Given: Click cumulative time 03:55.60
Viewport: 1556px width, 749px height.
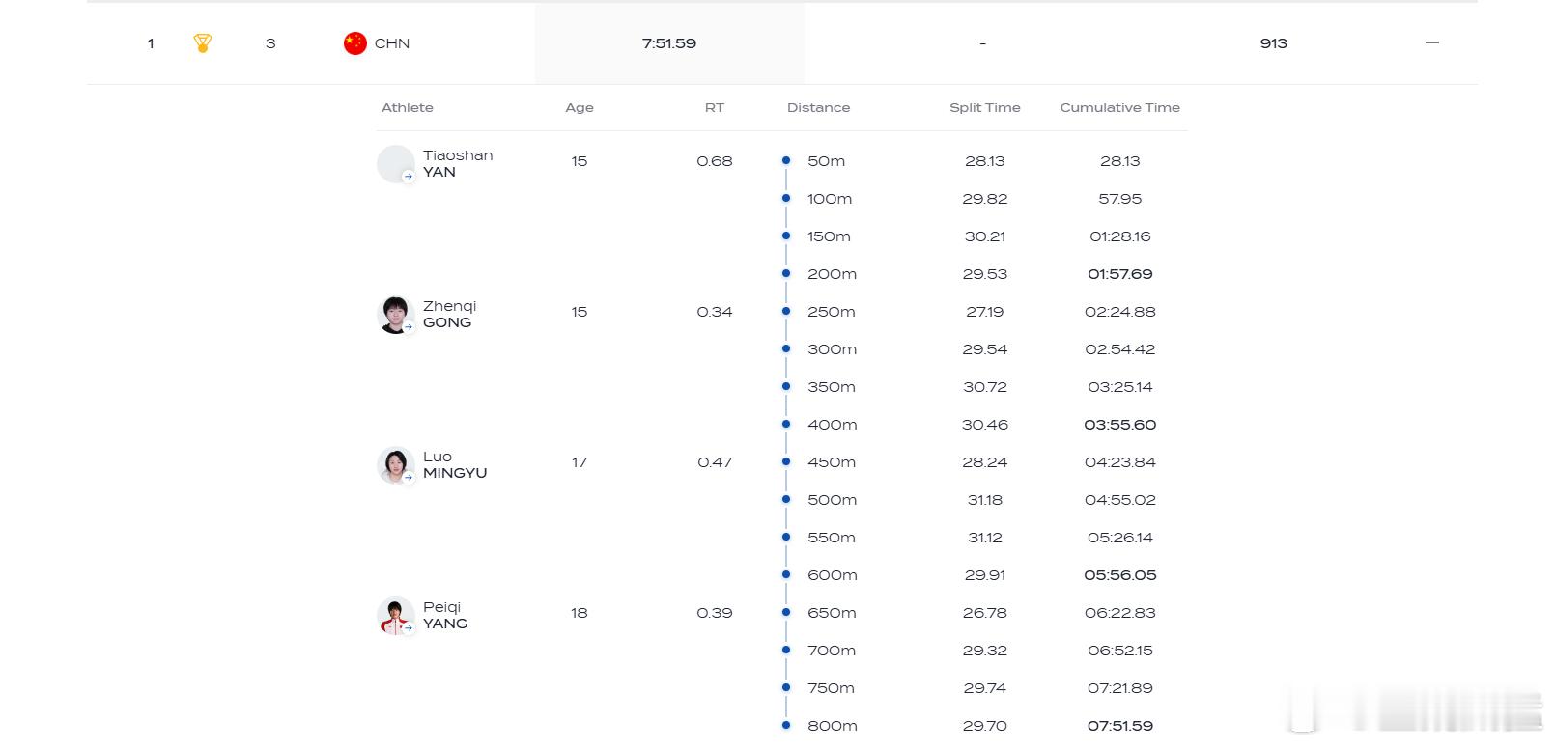Looking at the screenshot, I should click(x=1120, y=425).
